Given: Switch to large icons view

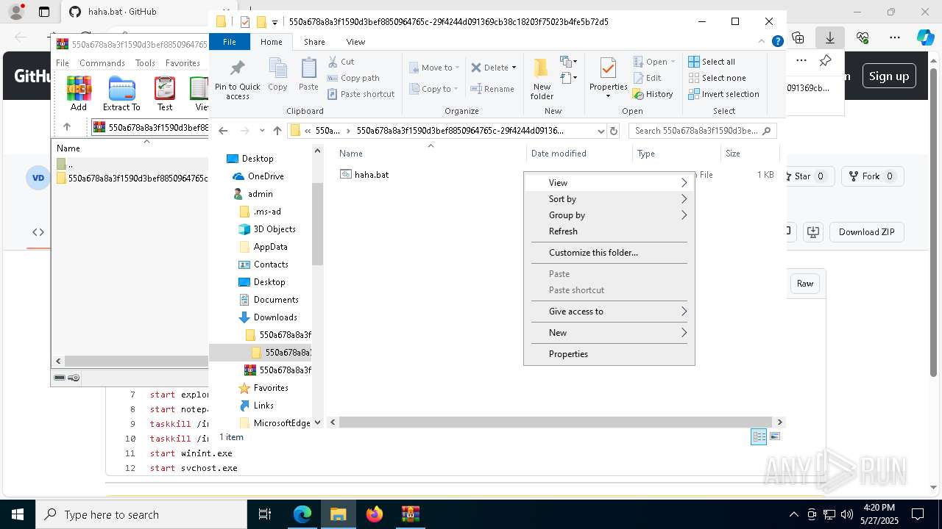Looking at the screenshot, I should (774, 437).
